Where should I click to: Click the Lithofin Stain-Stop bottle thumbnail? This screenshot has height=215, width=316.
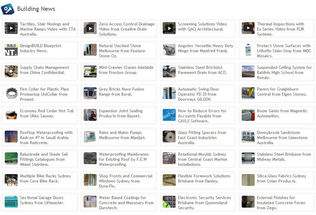248,50
